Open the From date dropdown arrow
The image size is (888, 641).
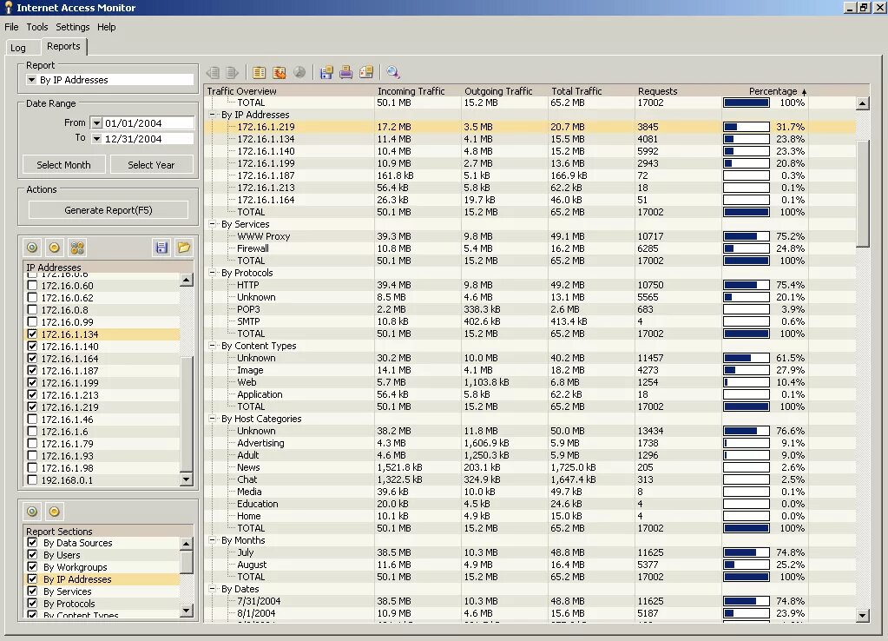pyautogui.click(x=97, y=123)
